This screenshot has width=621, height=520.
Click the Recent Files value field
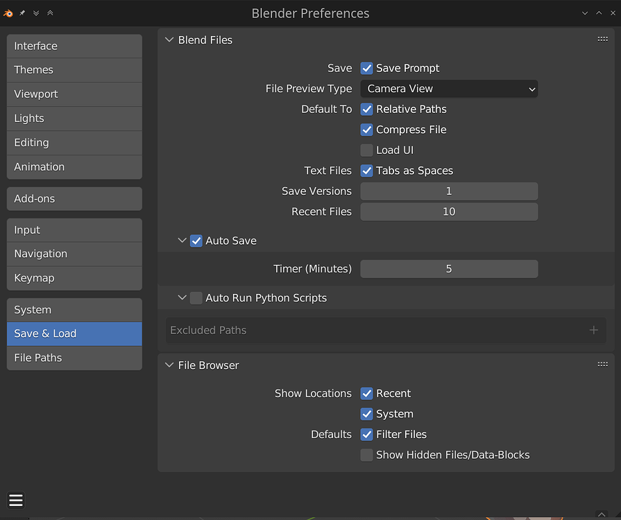[449, 211]
